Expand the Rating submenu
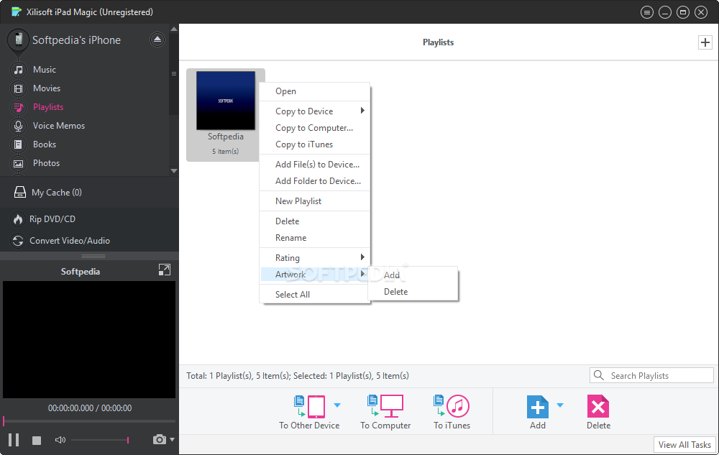The image size is (719, 455). [315, 258]
